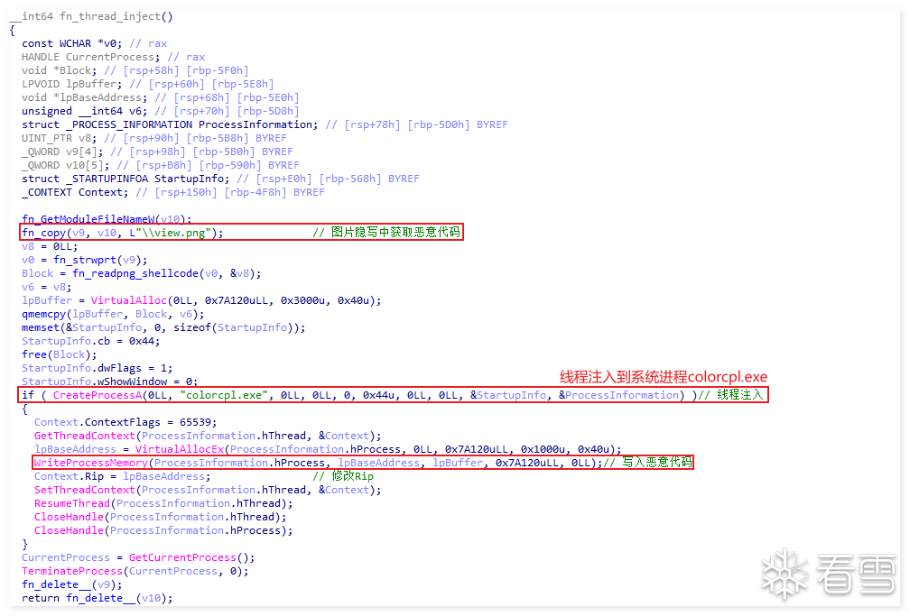Click the Context.Rip assignment
The height and width of the screenshot is (616, 910).
pos(122,476)
